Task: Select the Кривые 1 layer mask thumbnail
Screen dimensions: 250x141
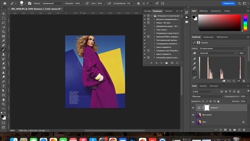Action: 207,108
